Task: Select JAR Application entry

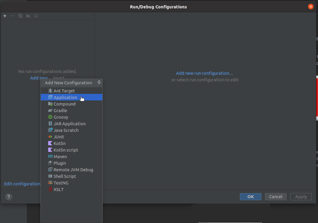Action: click(71, 123)
